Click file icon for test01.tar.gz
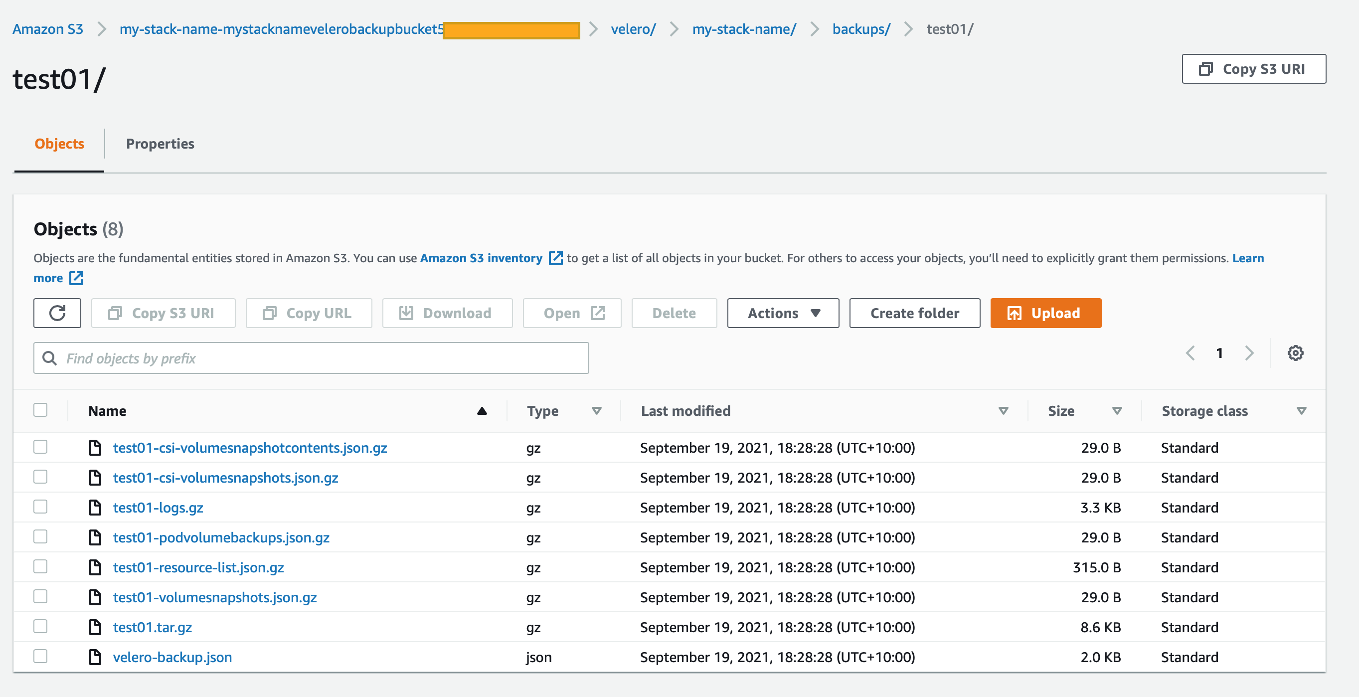This screenshot has width=1359, height=697. click(95, 627)
